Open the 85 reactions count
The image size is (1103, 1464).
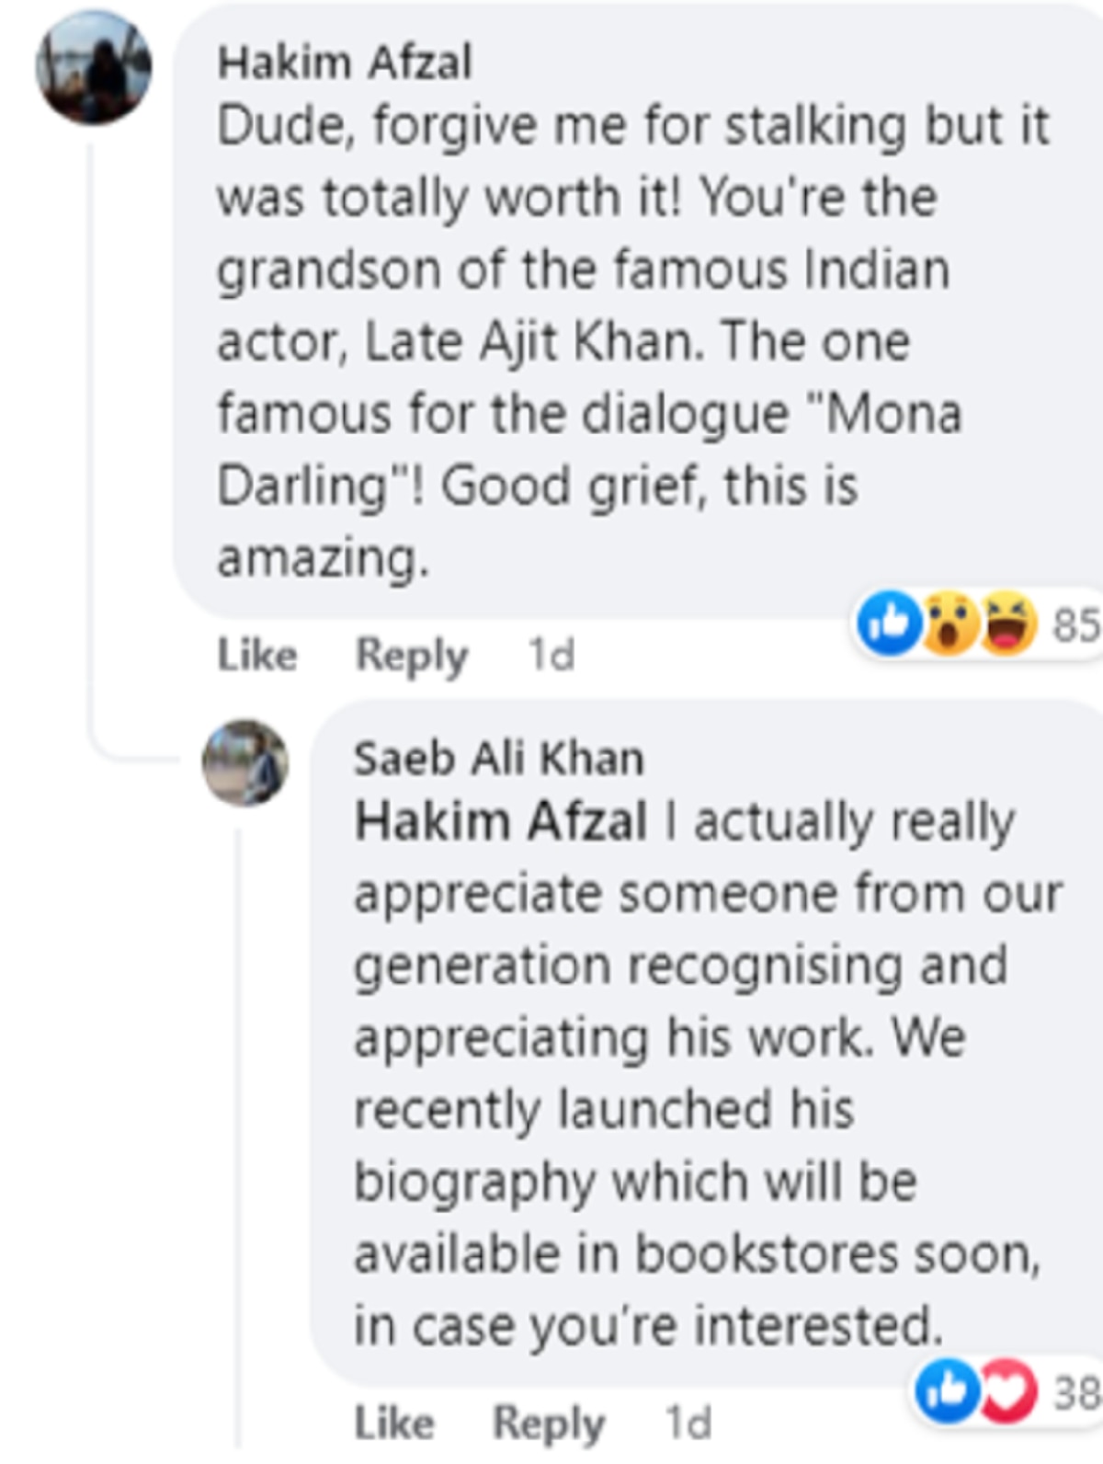[x=1075, y=625]
